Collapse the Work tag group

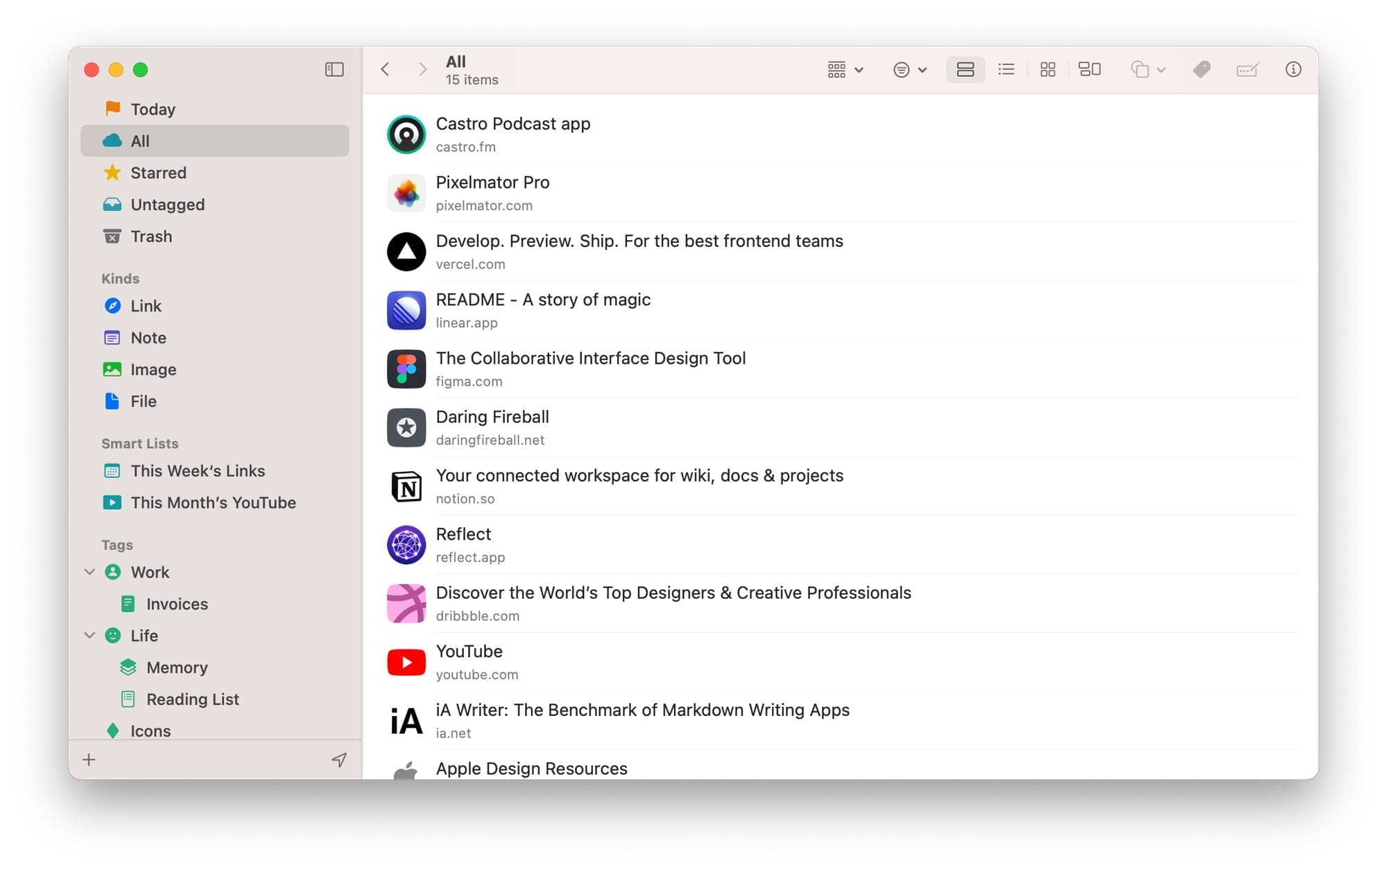pyautogui.click(x=89, y=572)
